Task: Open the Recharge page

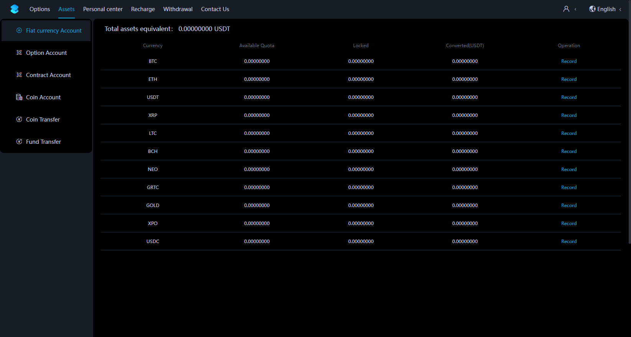Action: pos(143,9)
